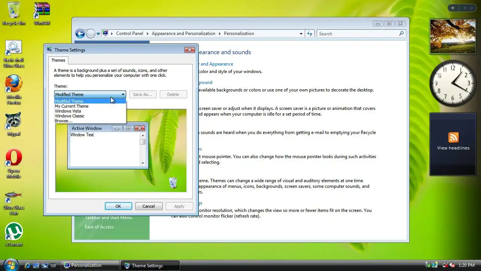481x271 pixels.
Task: Click Control Panel in the breadcrumb
Action: click(x=130, y=33)
